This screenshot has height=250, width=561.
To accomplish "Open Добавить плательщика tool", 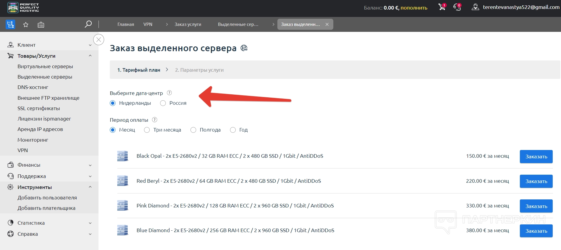I will [x=46, y=208].
